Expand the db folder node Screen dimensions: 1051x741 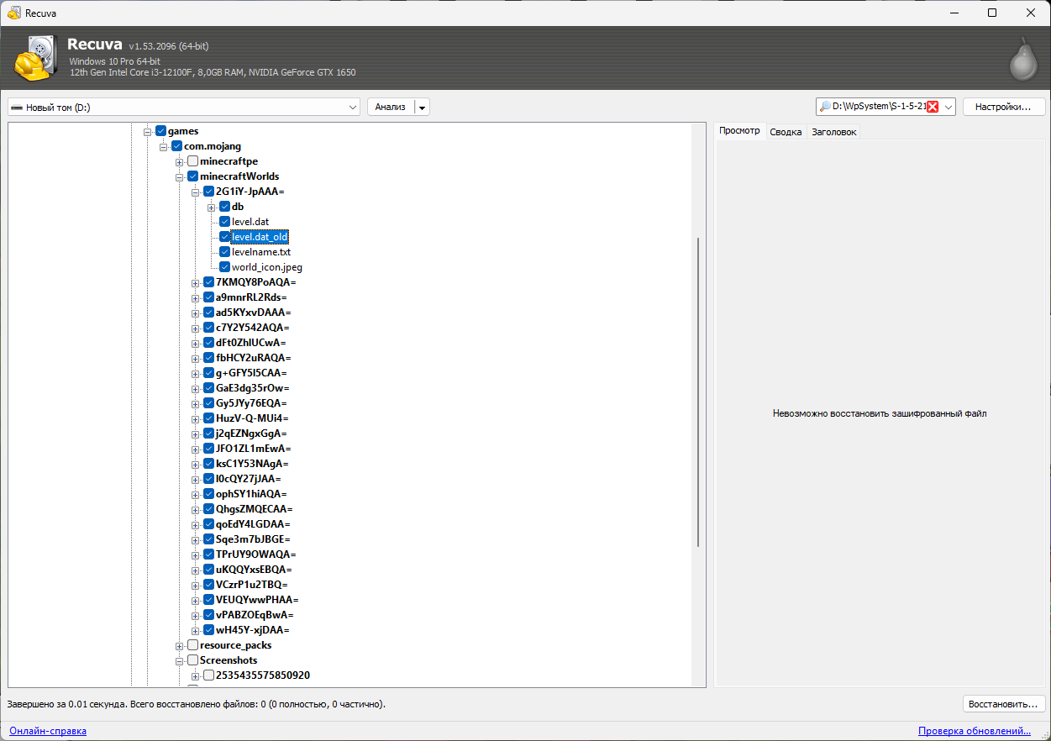click(212, 207)
